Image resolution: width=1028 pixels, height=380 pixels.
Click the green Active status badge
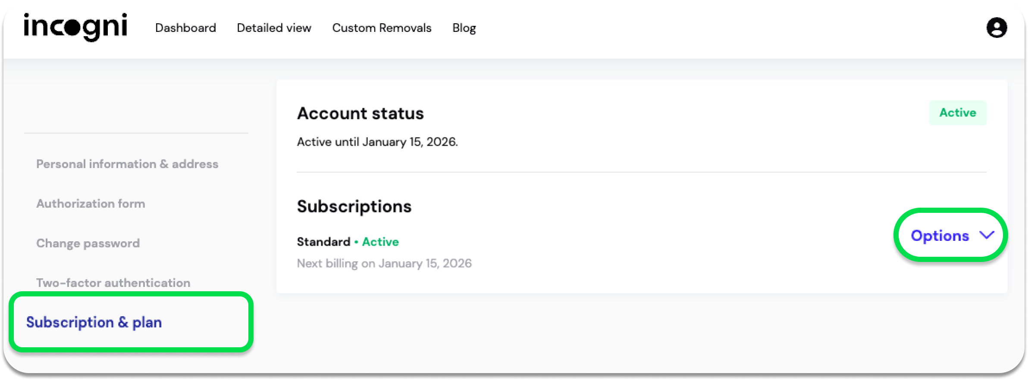coord(957,113)
